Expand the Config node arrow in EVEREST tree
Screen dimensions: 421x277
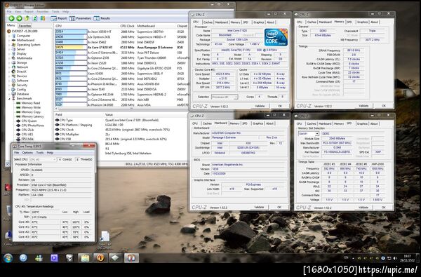[x=9, y=90]
